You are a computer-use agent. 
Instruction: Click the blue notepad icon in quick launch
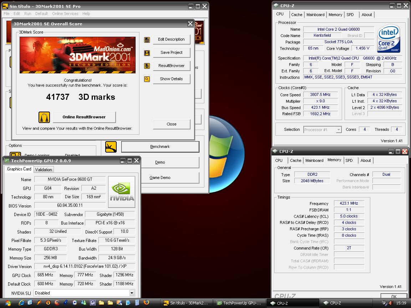tap(128, 303)
